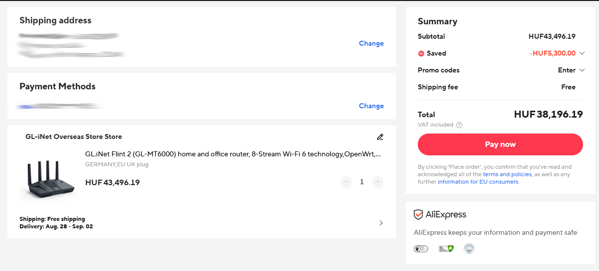
Task: Increase the router quantity with the plus button
Action: (378, 182)
